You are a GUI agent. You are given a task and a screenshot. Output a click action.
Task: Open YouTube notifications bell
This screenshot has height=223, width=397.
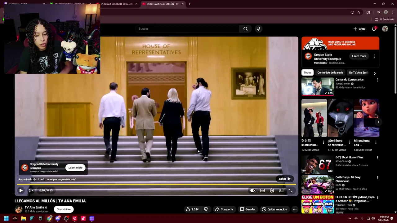(374, 29)
